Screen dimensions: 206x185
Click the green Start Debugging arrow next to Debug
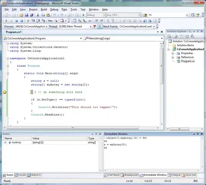(83, 15)
